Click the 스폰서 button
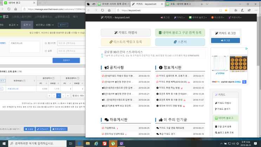261x147 pixels. click(180, 42)
